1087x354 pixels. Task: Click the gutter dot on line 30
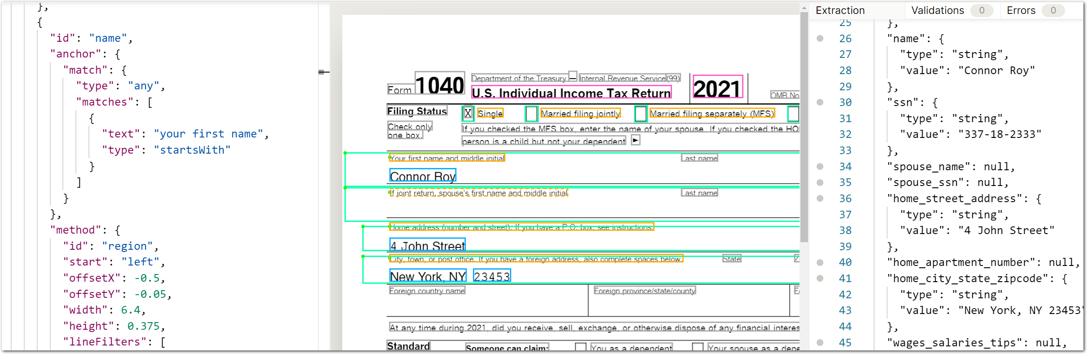[x=820, y=102]
